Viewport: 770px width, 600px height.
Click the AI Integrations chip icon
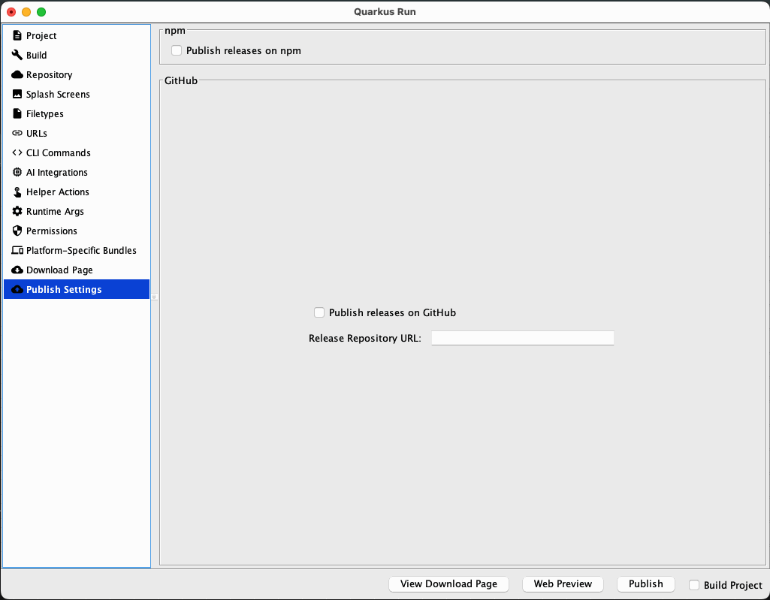point(17,172)
